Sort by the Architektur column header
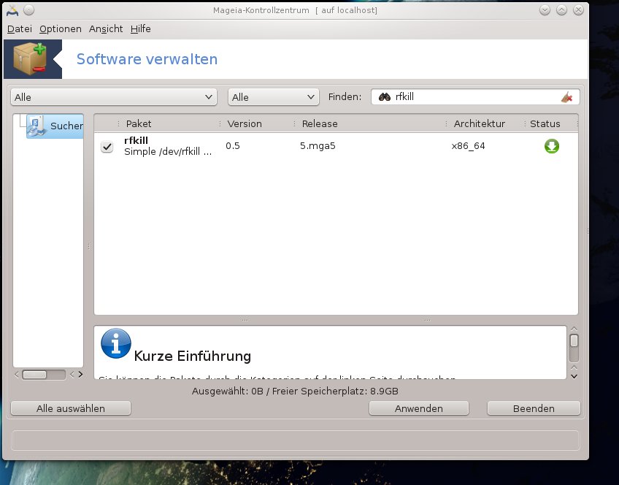This screenshot has height=485, width=619. 485,123
